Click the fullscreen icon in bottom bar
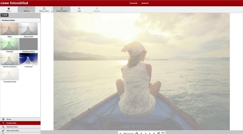The height and width of the screenshot is (134, 243). pyautogui.click(x=163, y=133)
